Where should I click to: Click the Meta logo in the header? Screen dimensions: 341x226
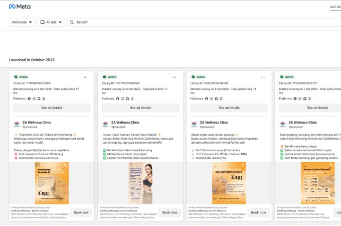click(x=20, y=7)
